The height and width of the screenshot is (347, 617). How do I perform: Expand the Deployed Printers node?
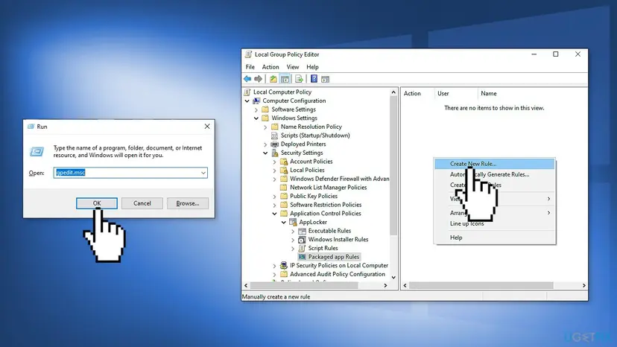(x=265, y=144)
